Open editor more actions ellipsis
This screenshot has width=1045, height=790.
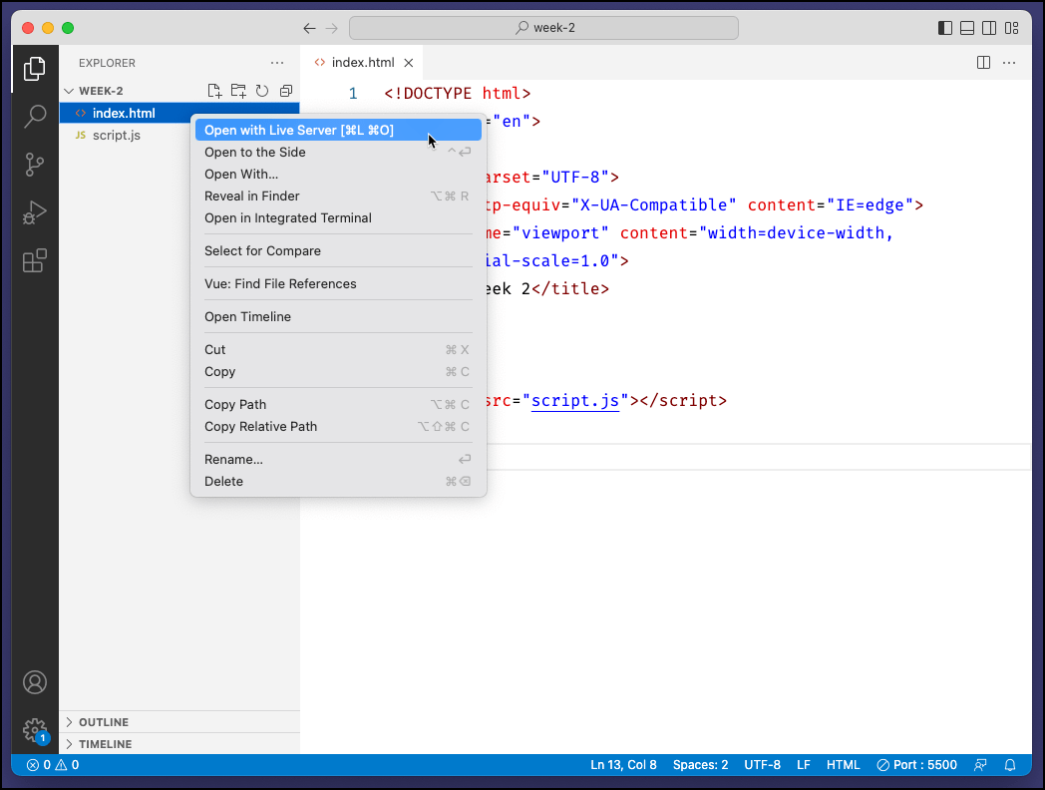pyautogui.click(x=1009, y=63)
